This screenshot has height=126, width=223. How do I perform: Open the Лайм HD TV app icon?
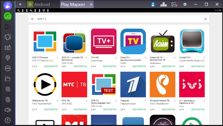pyautogui.click(x=163, y=41)
